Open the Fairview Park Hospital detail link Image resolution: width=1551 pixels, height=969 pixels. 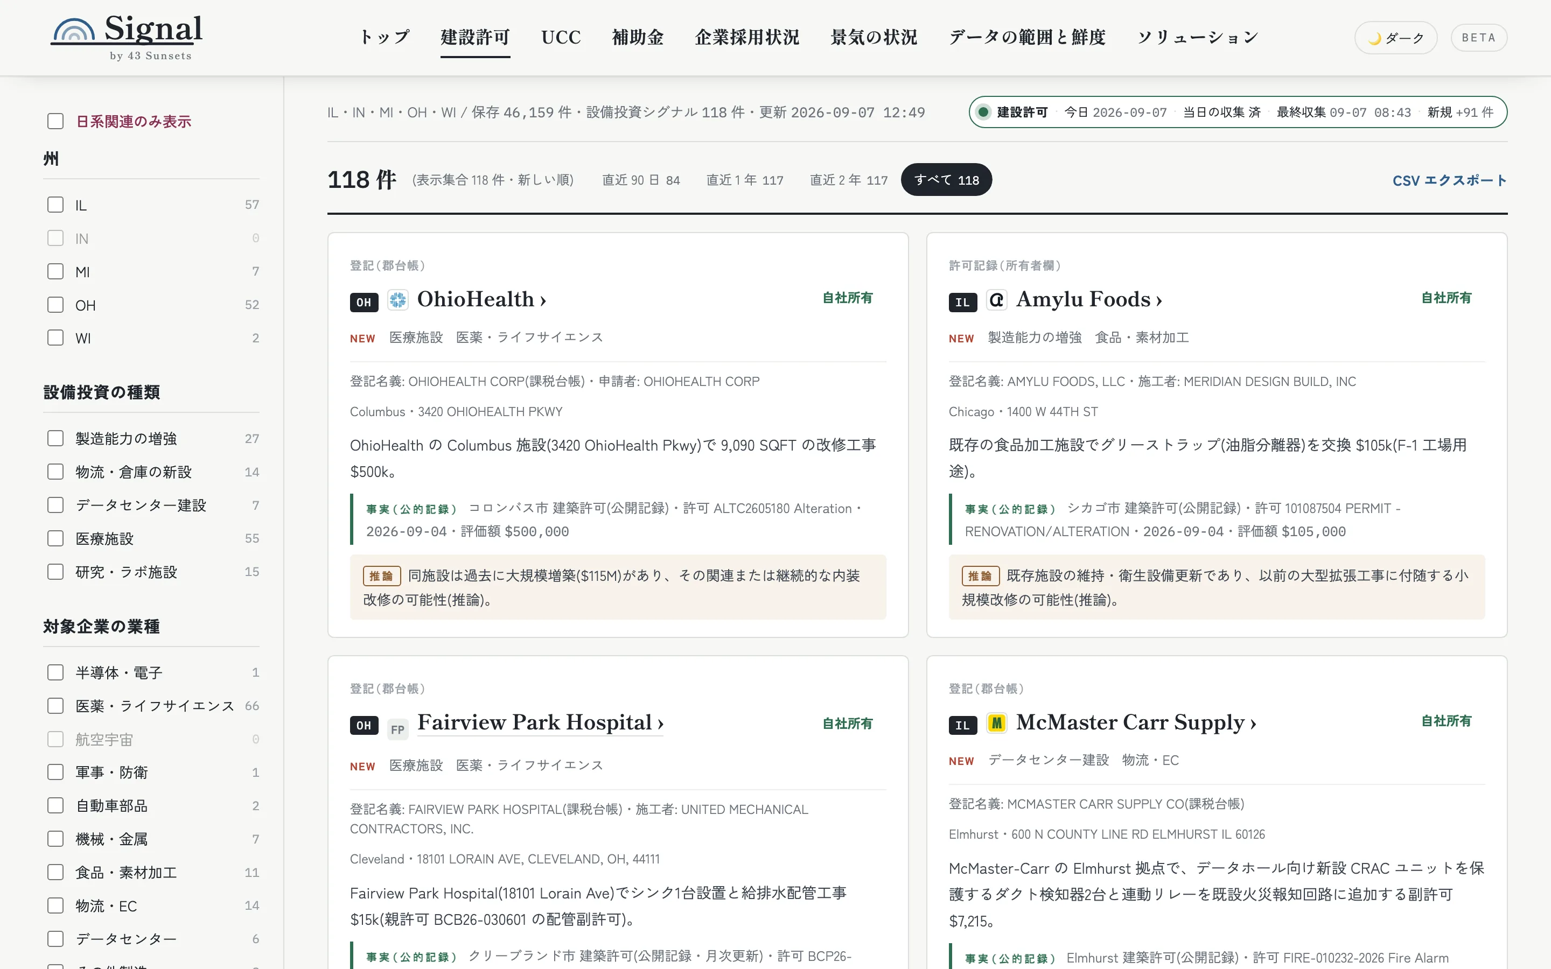coord(540,722)
